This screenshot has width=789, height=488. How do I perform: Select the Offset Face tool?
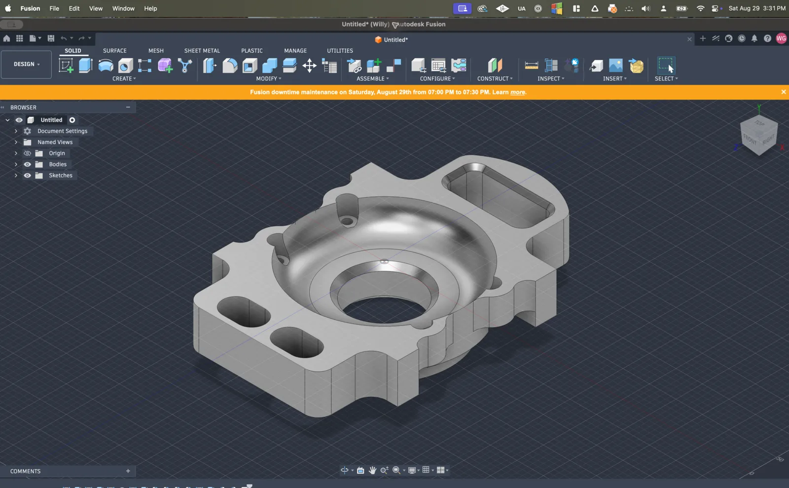tap(289, 65)
